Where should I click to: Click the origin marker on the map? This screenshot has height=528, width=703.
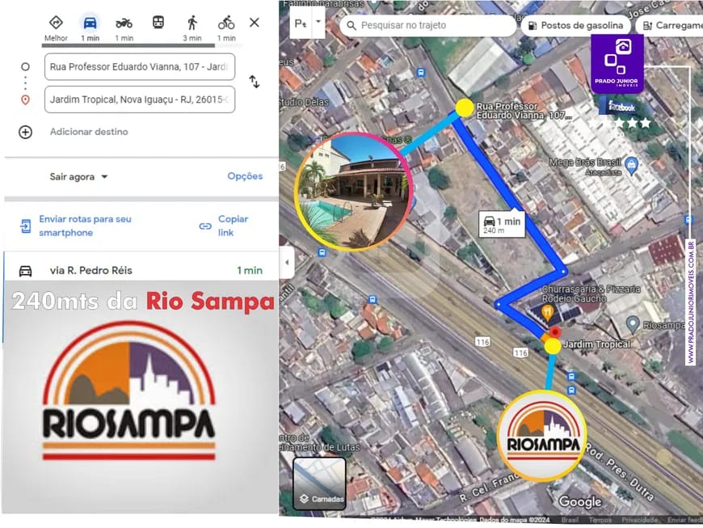[x=465, y=108]
